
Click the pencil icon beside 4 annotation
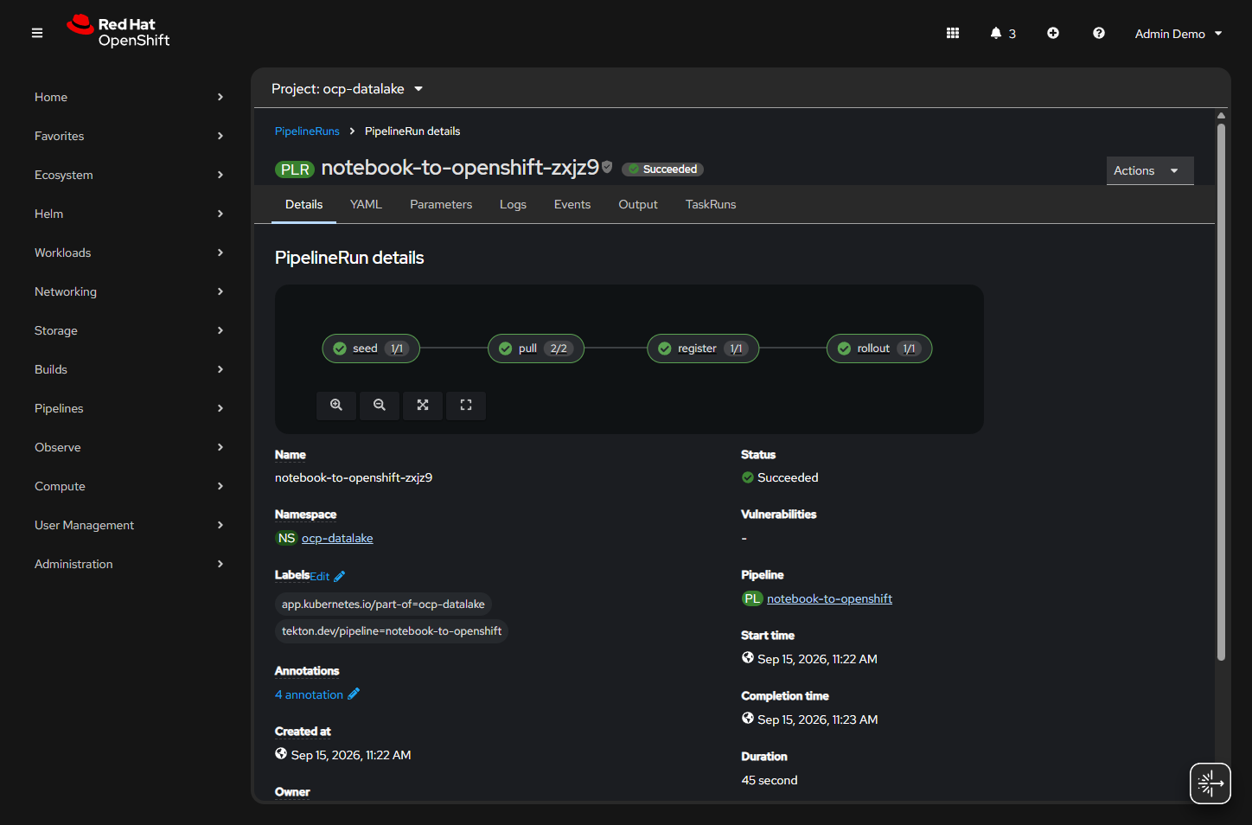354,694
